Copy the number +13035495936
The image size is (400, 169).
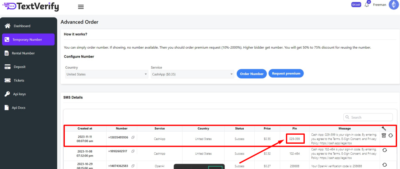tap(133, 137)
